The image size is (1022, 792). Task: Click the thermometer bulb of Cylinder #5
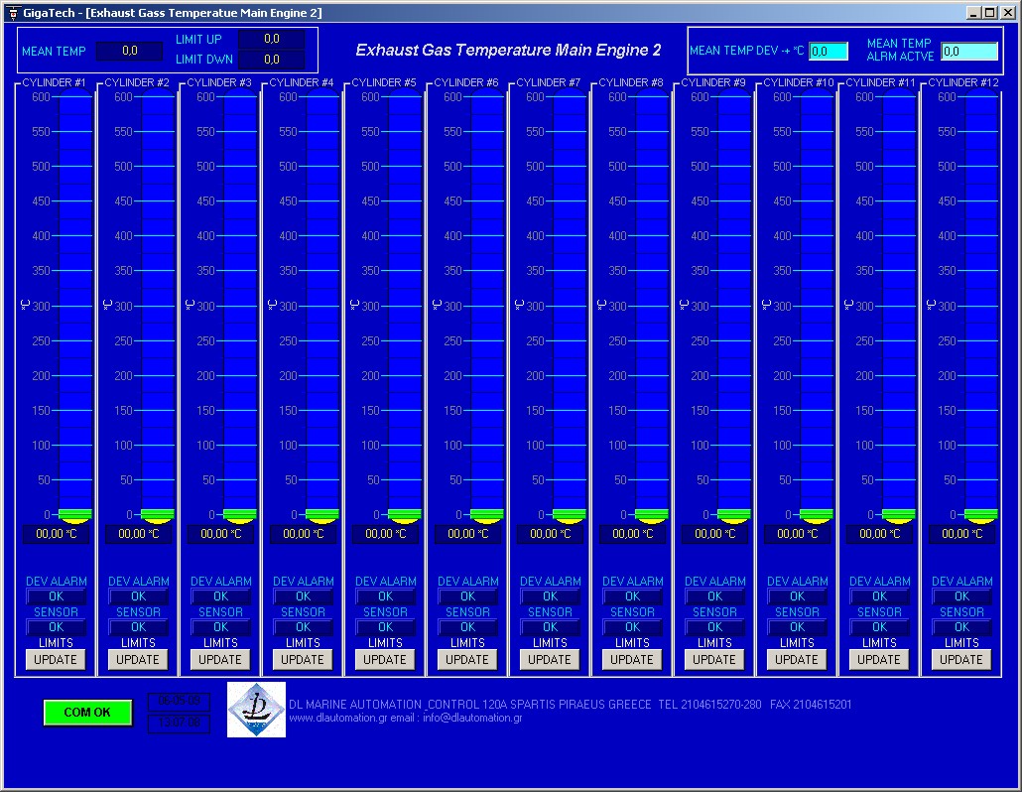(x=405, y=514)
